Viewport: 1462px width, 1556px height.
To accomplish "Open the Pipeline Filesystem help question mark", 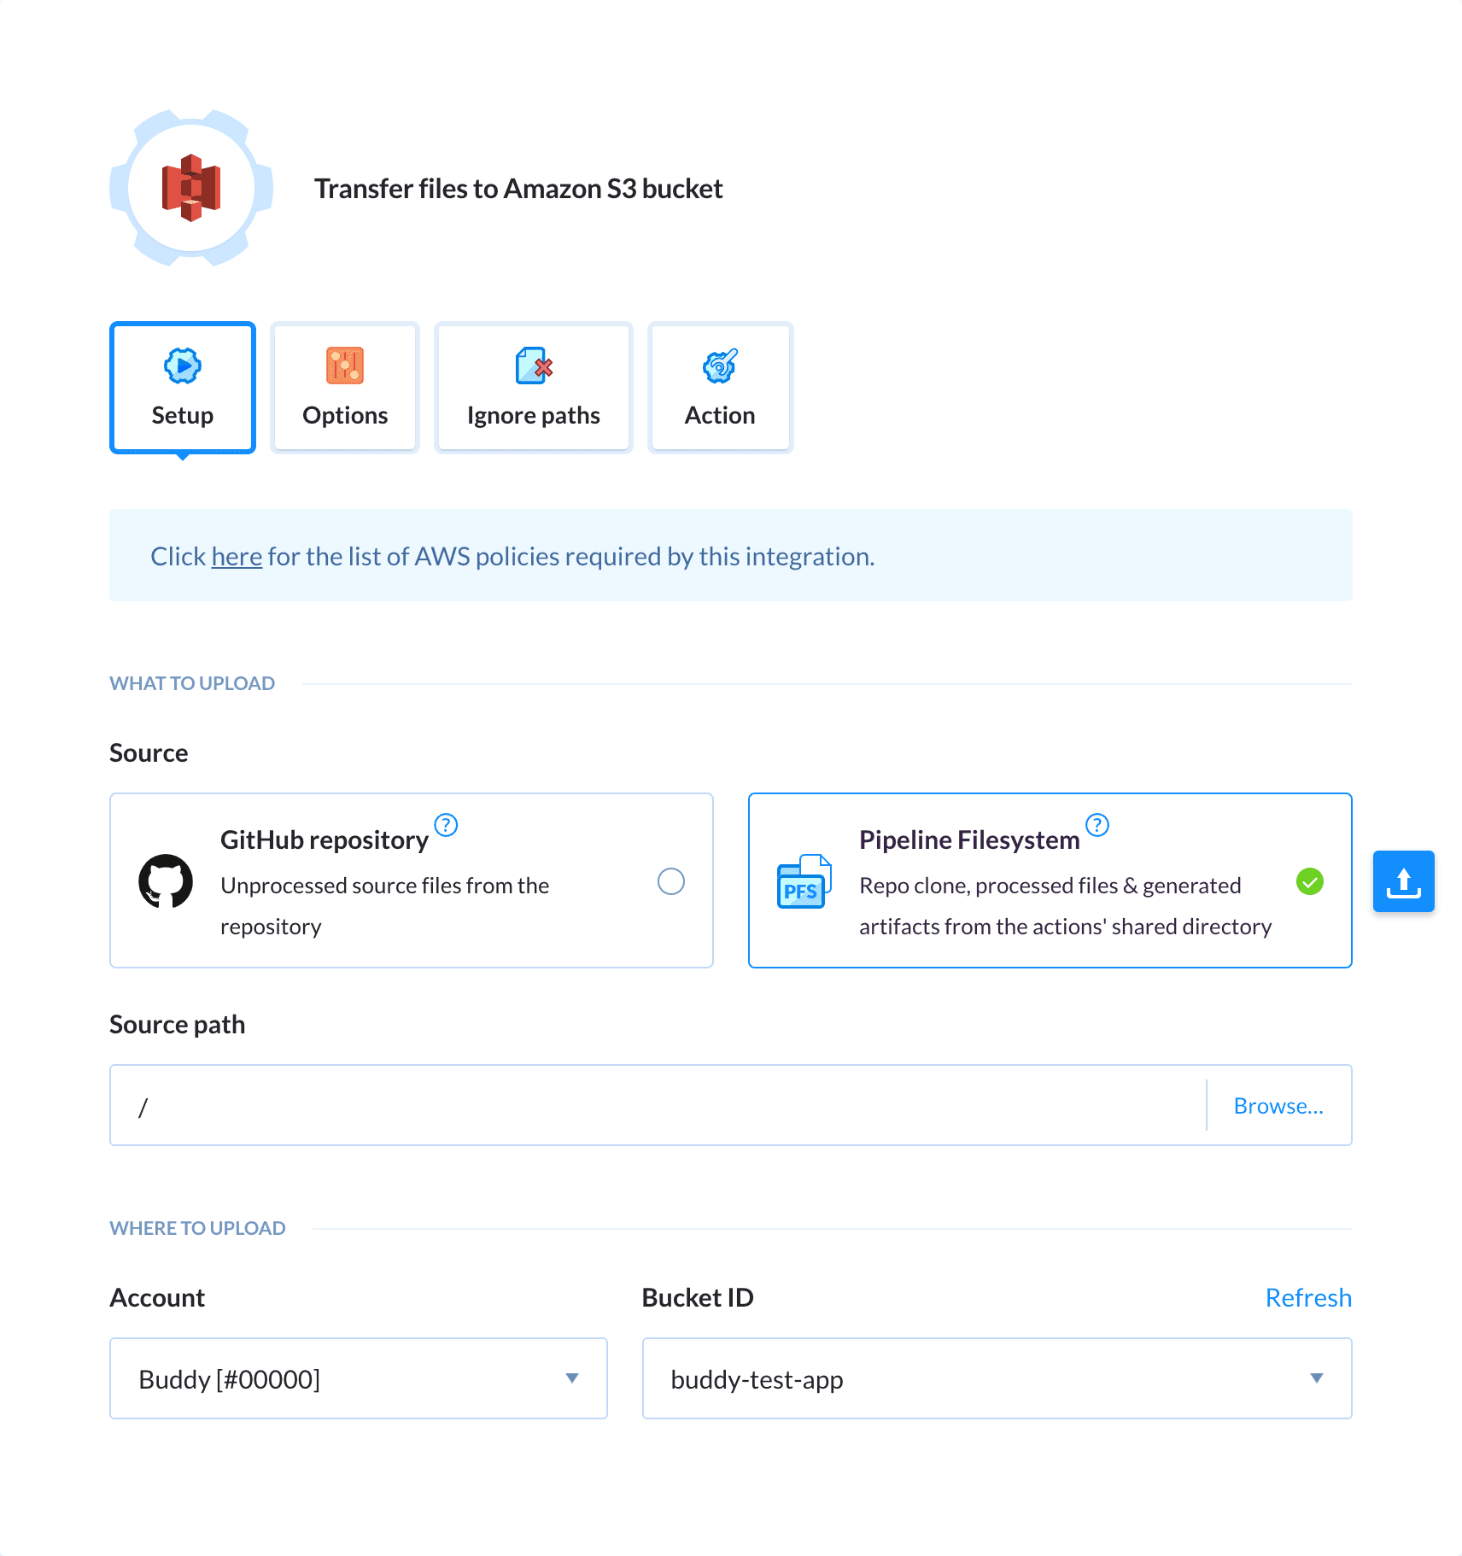I will click(1097, 825).
